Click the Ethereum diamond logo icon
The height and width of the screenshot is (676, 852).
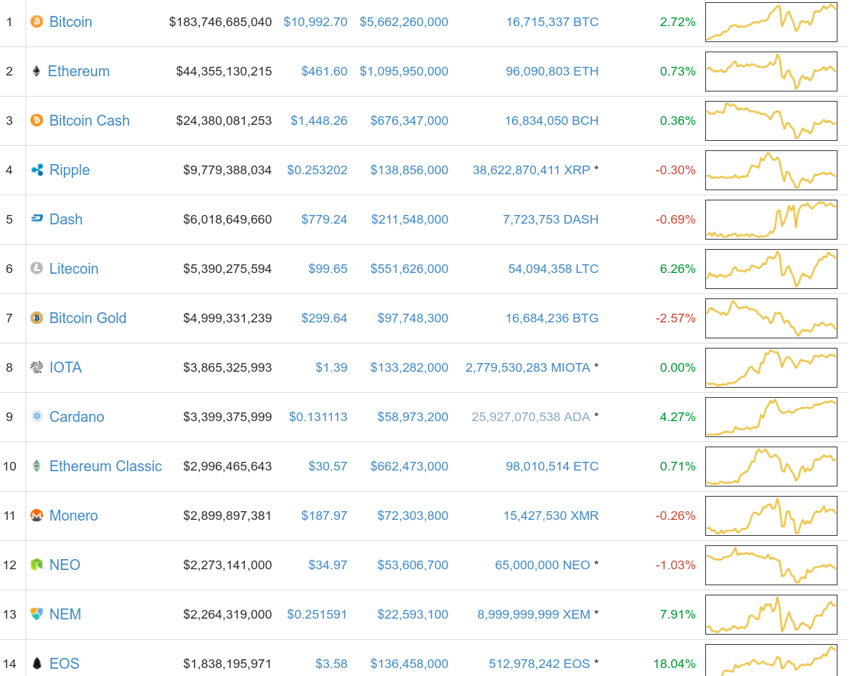pyautogui.click(x=36, y=71)
